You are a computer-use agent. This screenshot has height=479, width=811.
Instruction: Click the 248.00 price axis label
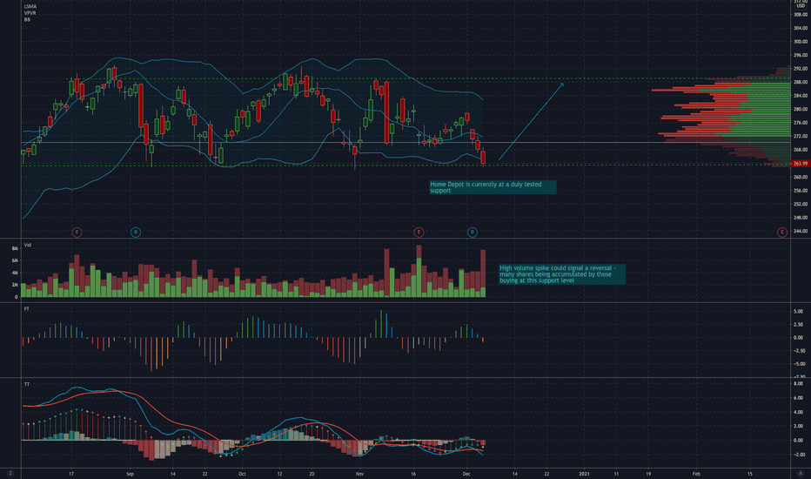(801, 218)
